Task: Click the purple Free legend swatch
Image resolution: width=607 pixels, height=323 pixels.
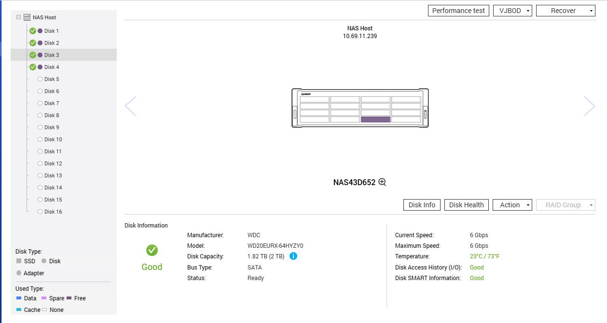Action: pyautogui.click(x=69, y=298)
